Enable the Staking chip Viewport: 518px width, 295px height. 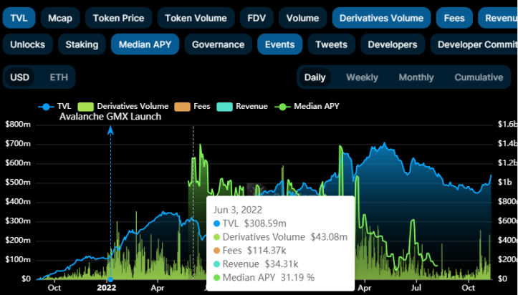point(82,44)
